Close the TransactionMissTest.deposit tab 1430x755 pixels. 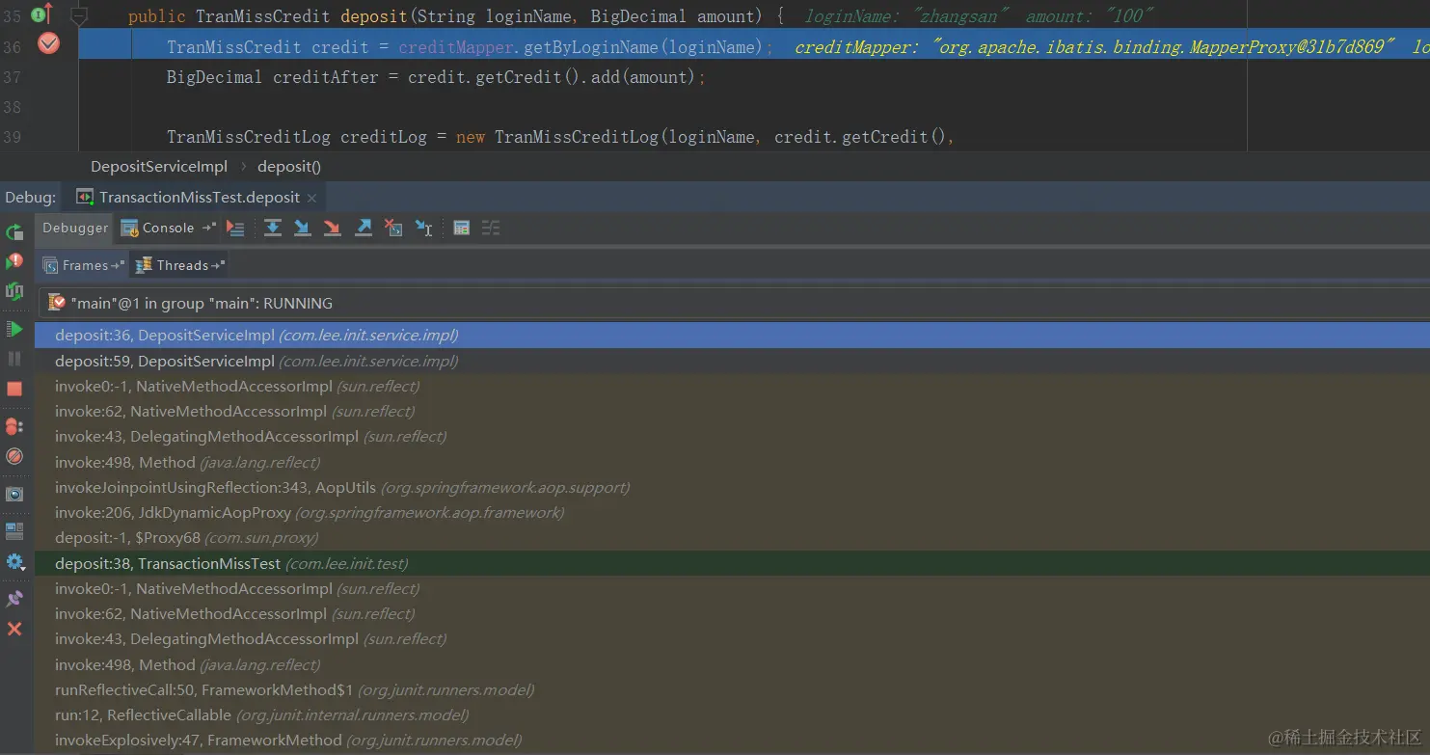click(x=311, y=198)
